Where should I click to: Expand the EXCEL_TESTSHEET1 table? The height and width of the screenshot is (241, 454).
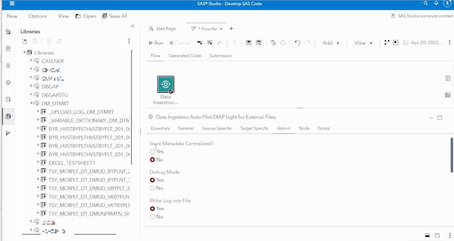pos(38,162)
